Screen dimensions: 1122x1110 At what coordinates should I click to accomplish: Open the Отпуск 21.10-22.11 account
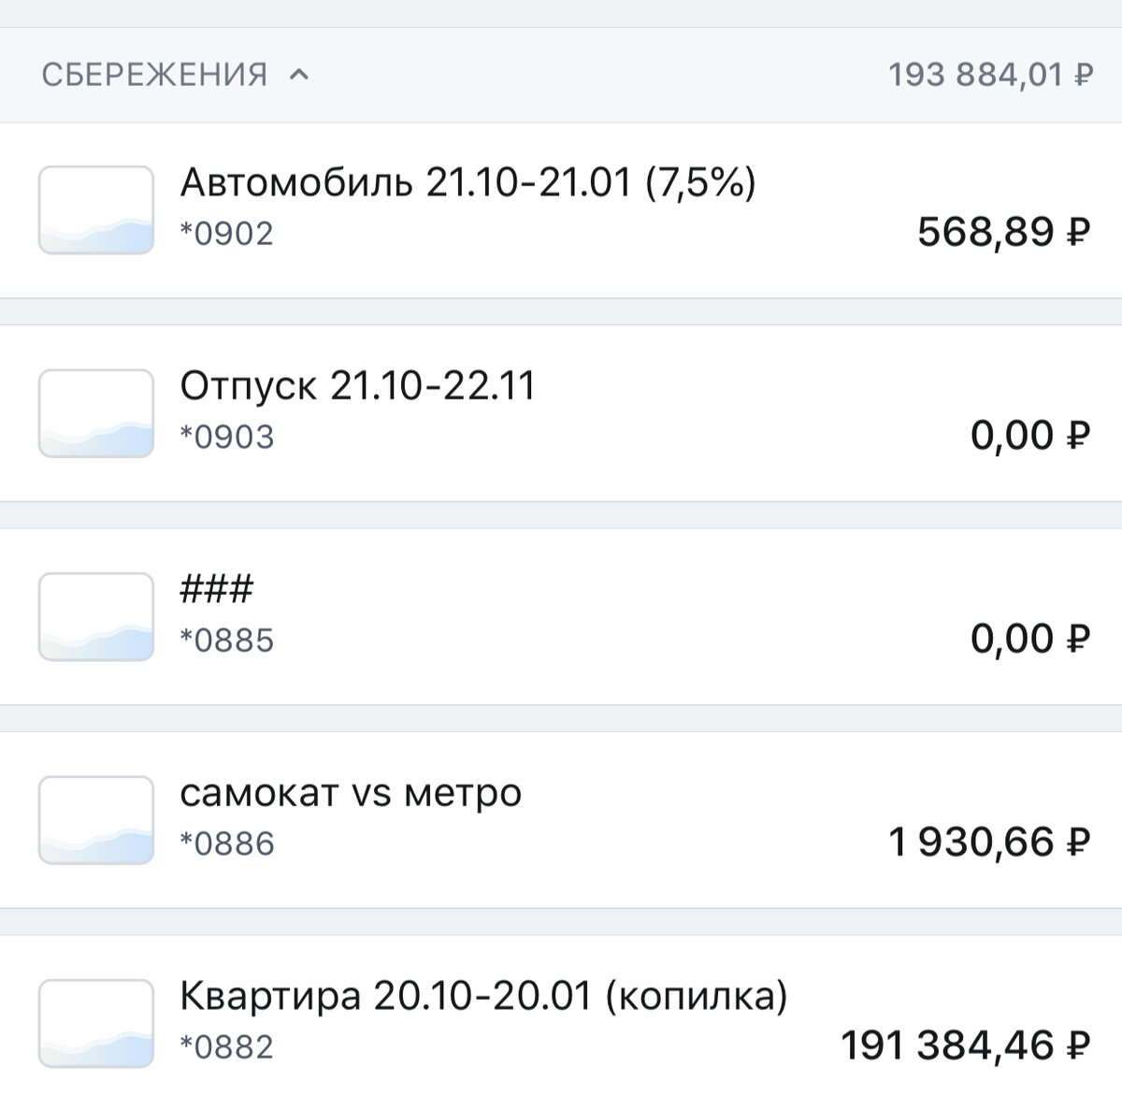click(356, 384)
